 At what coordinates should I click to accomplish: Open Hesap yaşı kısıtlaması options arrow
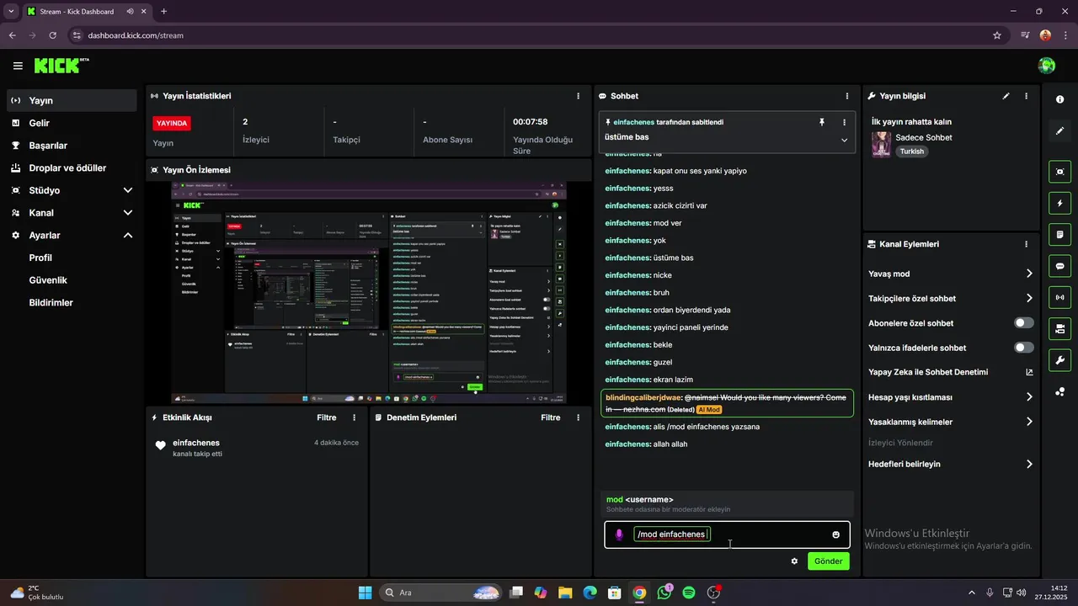pos(1029,396)
